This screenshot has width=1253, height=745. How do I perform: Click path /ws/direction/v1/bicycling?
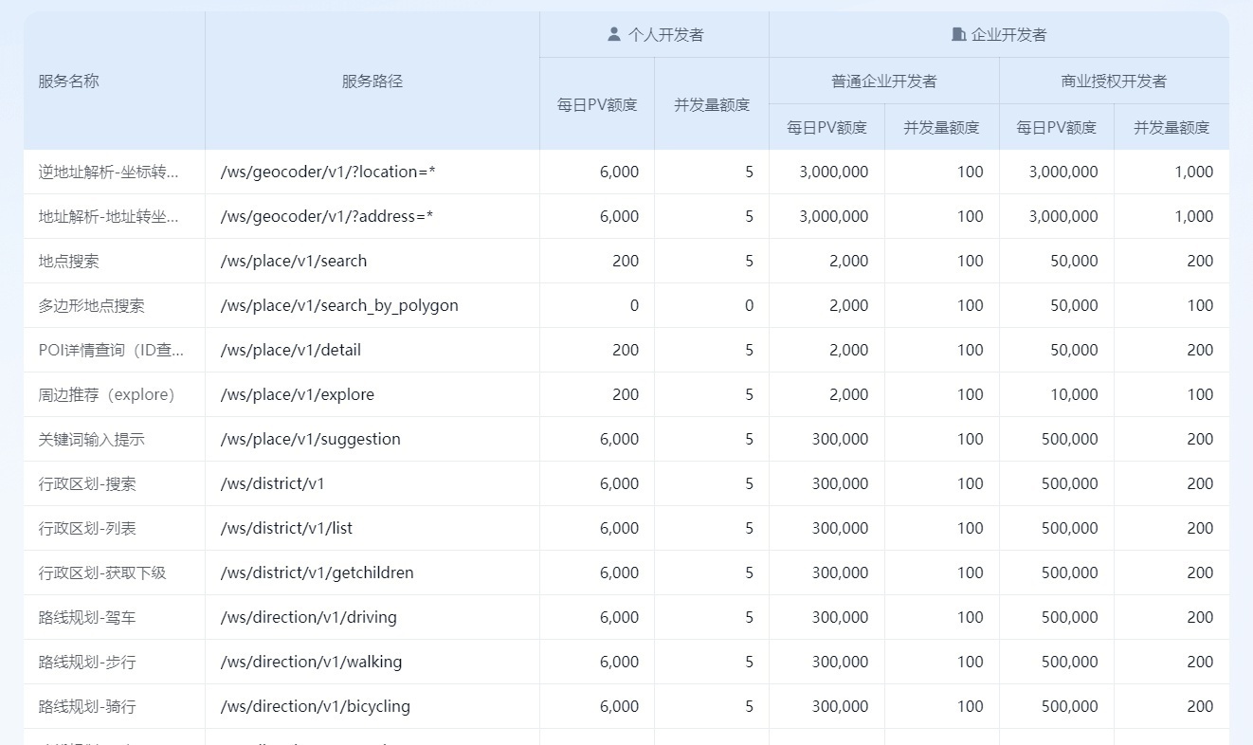coord(316,706)
